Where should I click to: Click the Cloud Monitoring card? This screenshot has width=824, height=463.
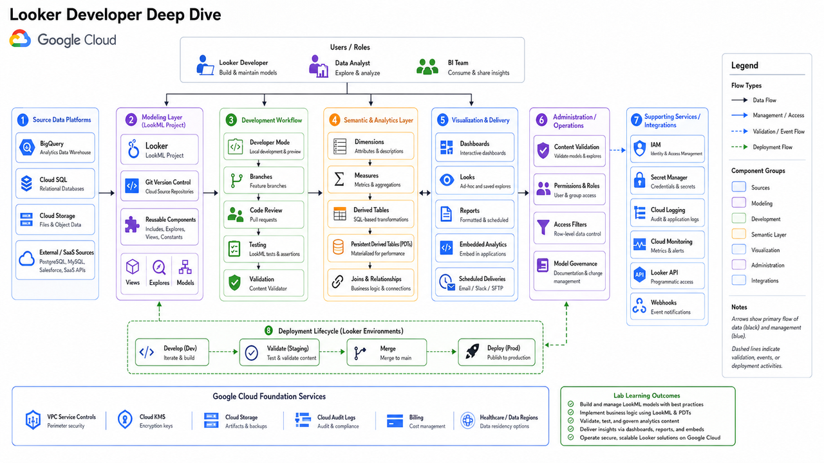[668, 246]
